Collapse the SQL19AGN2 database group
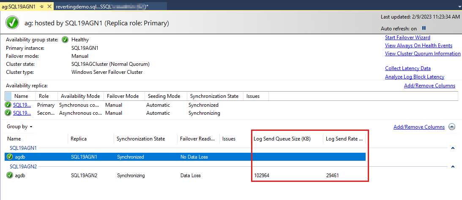 point(453,167)
